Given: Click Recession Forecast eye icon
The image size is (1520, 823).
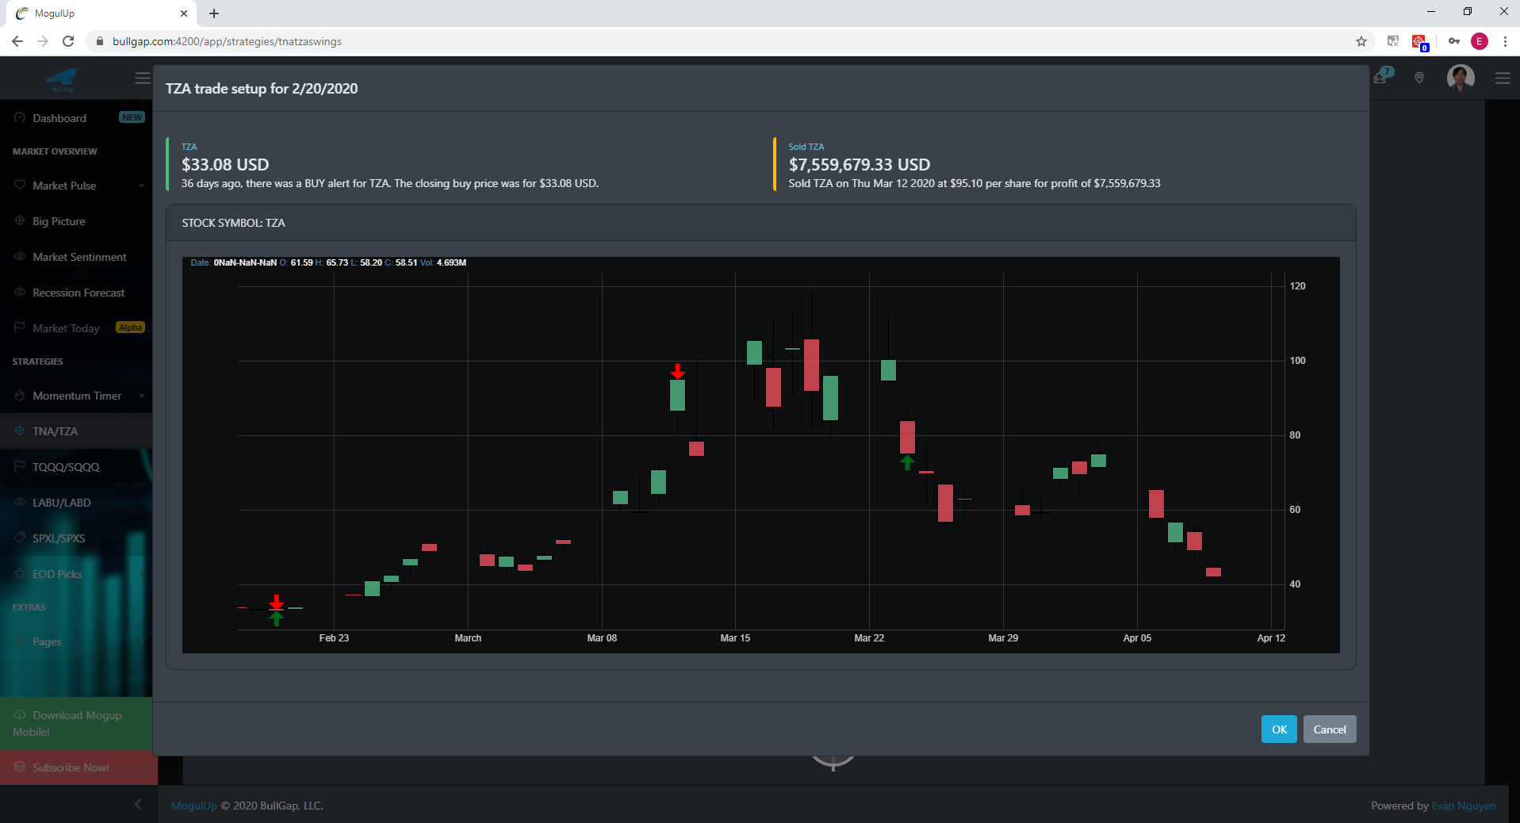Looking at the screenshot, I should (20, 292).
